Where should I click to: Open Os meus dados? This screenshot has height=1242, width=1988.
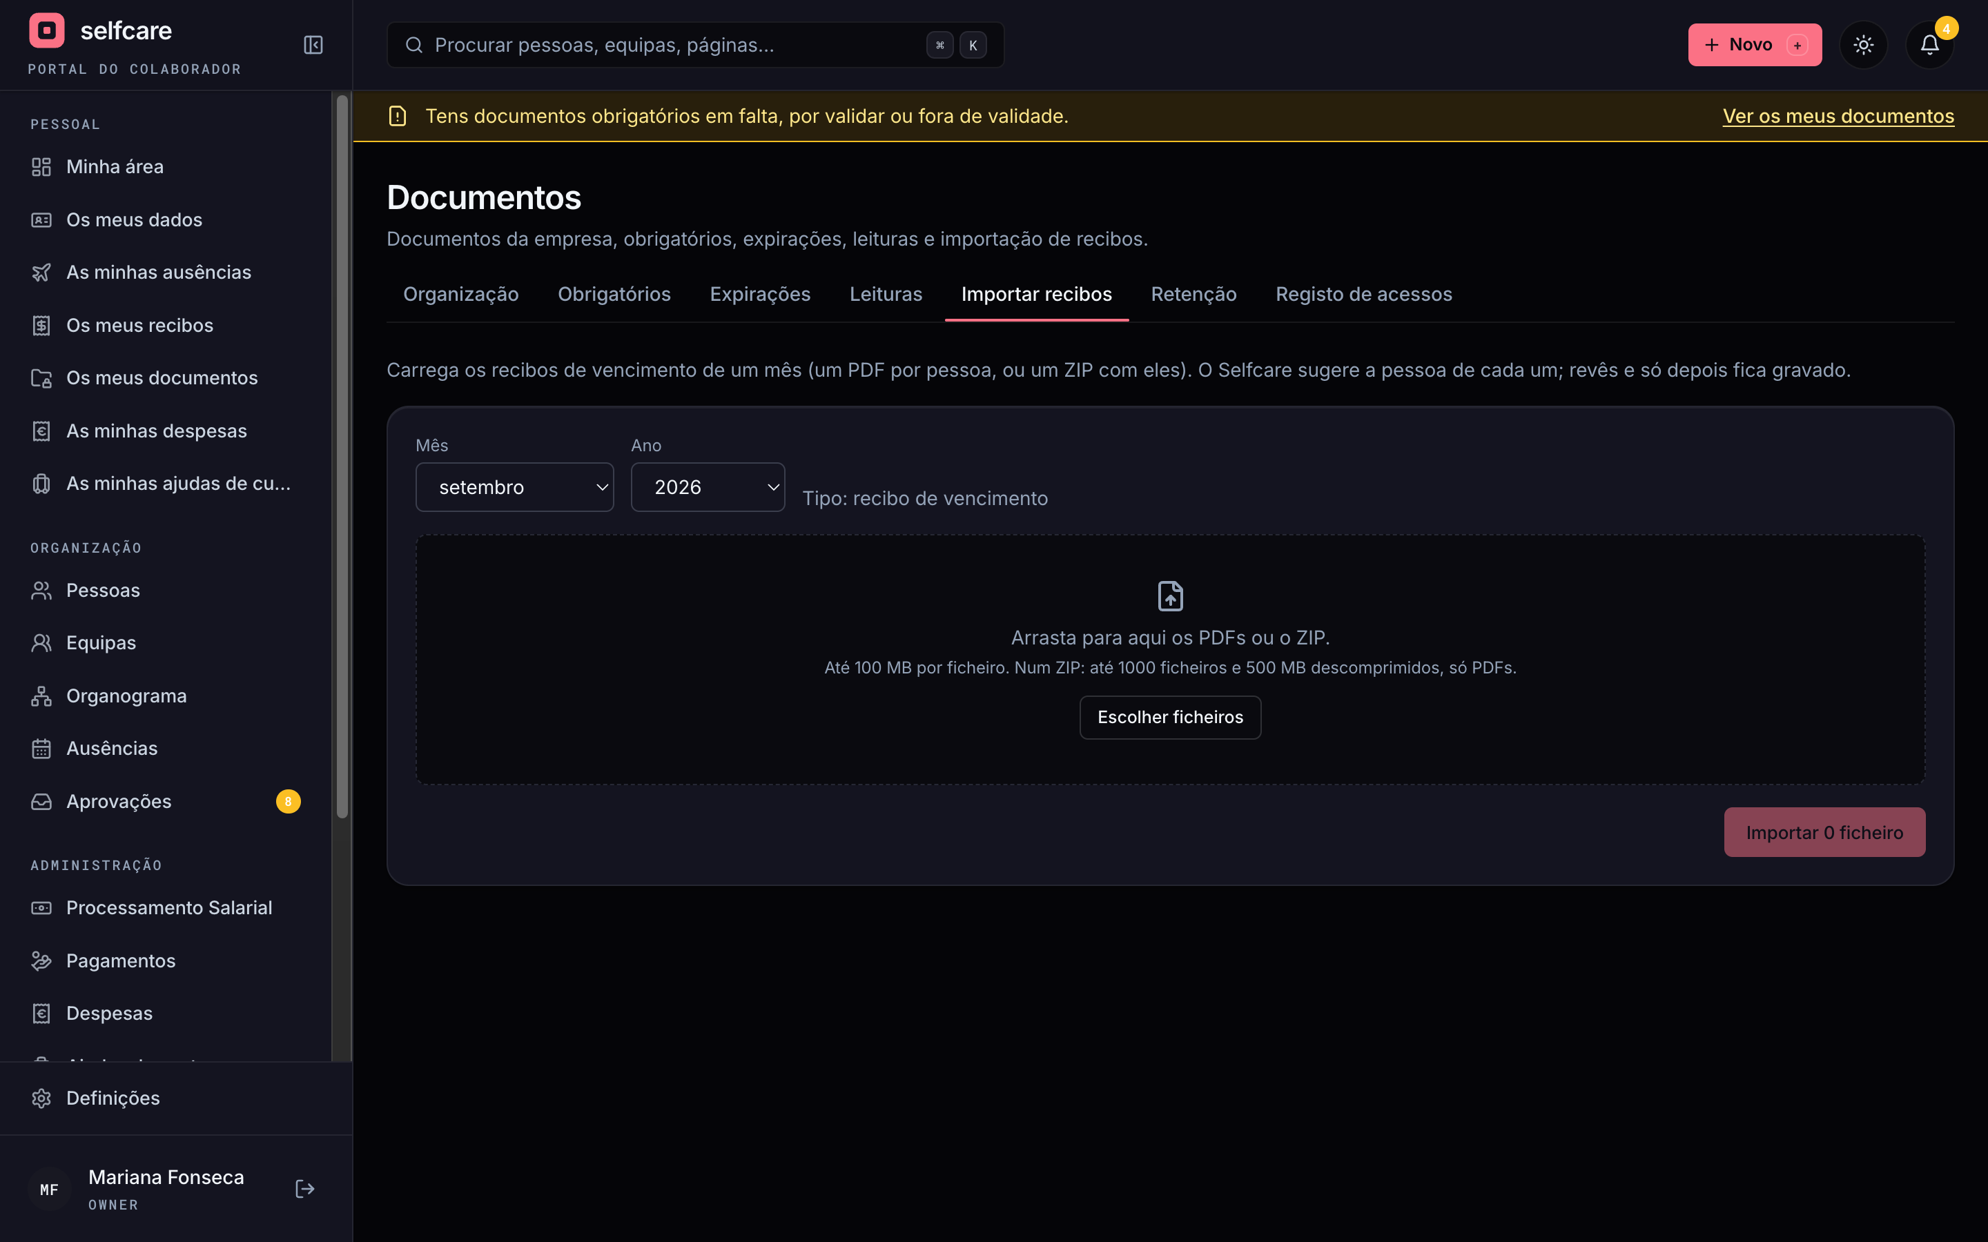click(x=166, y=219)
